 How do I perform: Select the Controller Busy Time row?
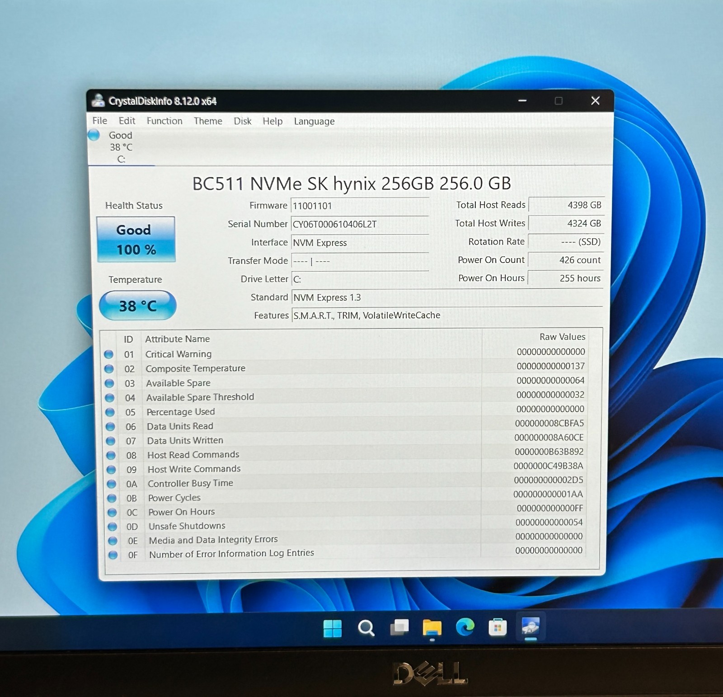(346, 482)
